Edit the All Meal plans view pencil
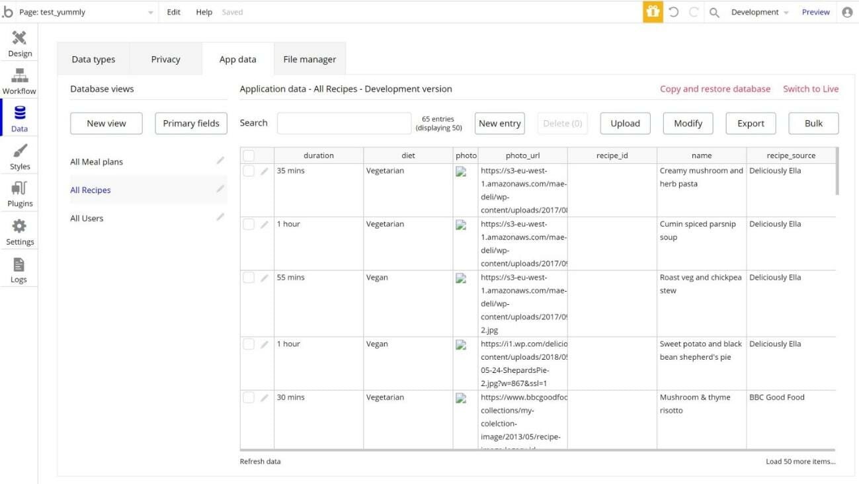Image resolution: width=859 pixels, height=484 pixels. (x=220, y=161)
